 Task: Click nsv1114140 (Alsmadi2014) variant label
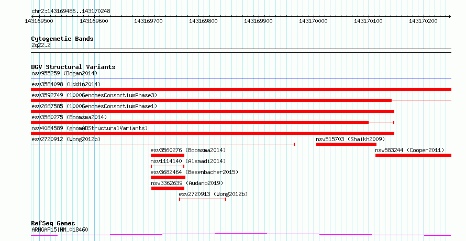pos(188,161)
